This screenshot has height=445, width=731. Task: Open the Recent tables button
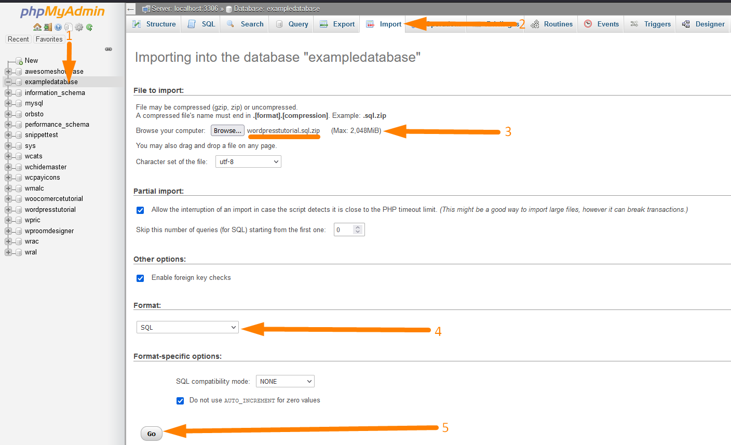tap(18, 39)
